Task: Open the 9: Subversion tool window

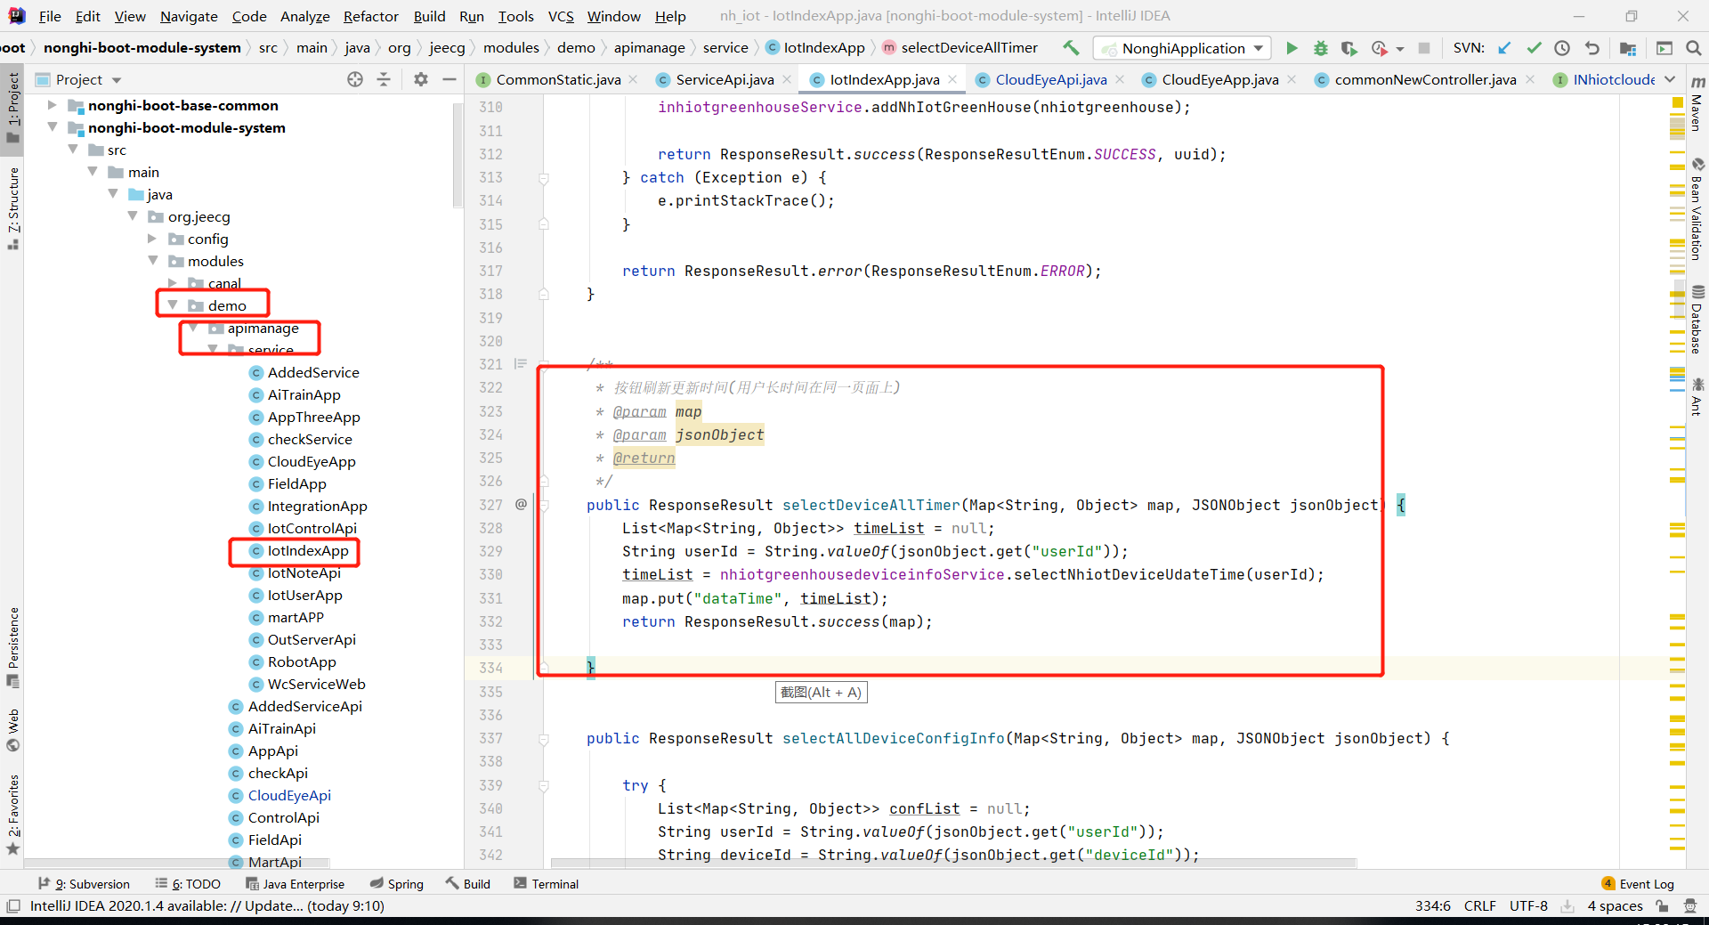Action: [x=84, y=883]
